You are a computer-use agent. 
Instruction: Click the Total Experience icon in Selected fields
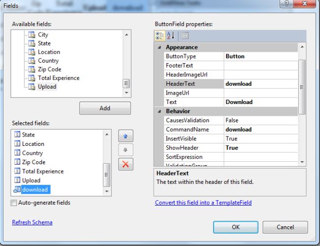click(x=17, y=171)
